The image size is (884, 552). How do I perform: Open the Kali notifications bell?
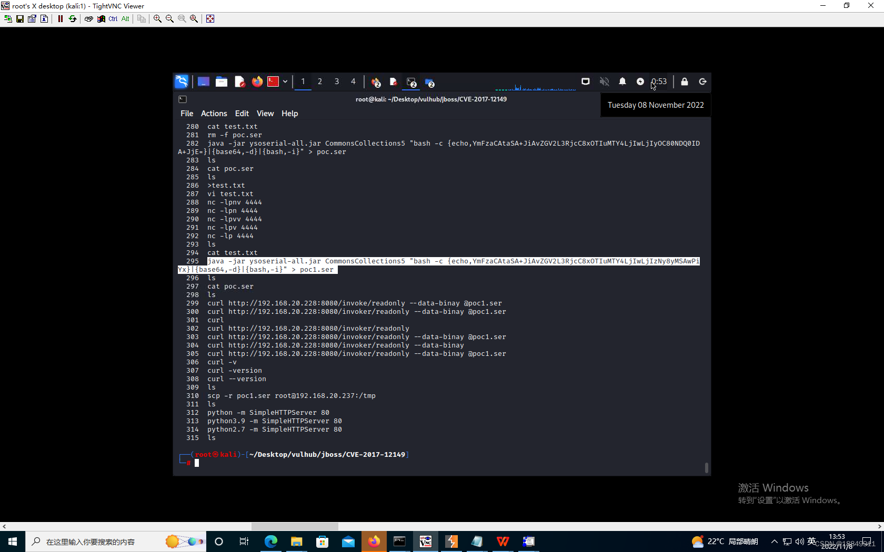[622, 81]
